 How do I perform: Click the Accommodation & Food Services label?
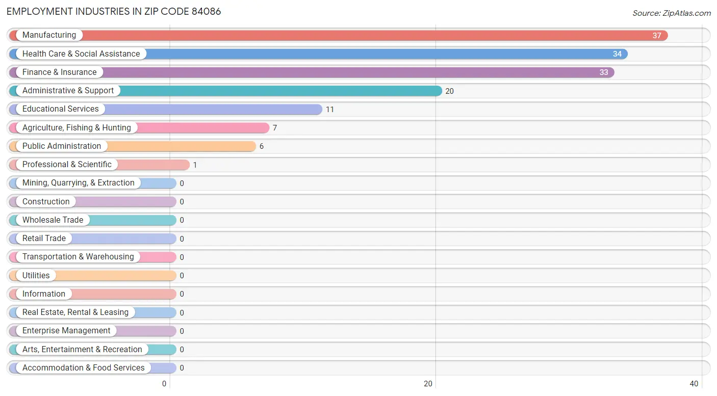84,368
